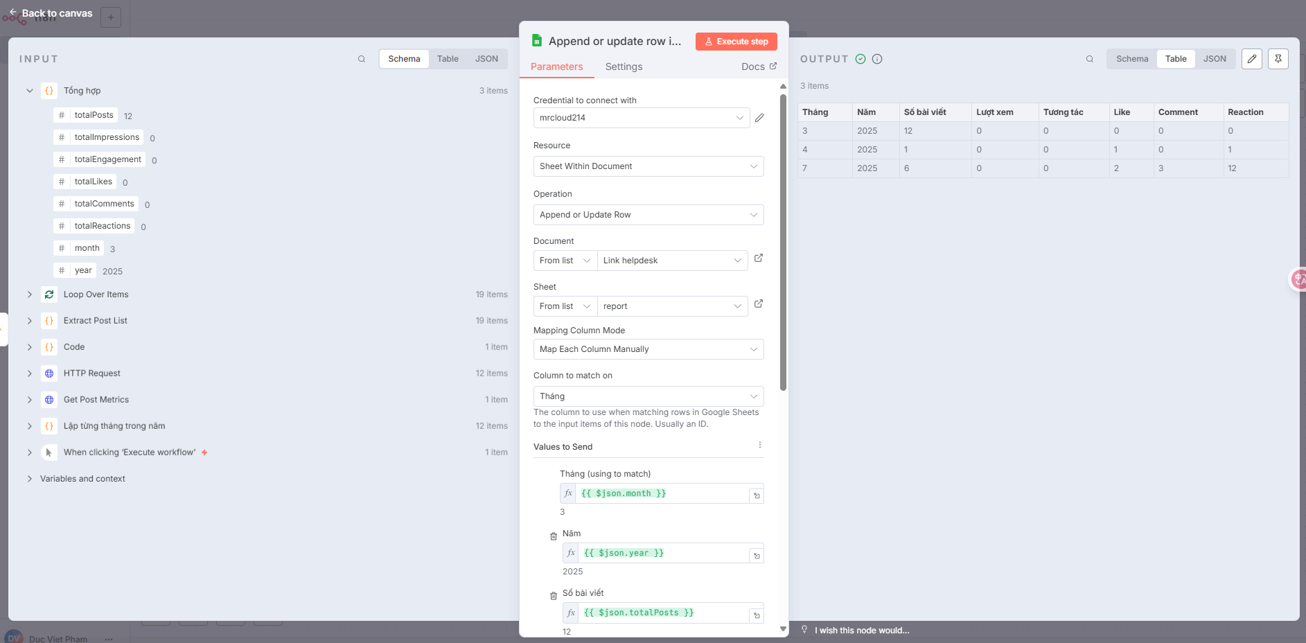The image size is (1306, 643).
Task: Click the Extract Post List node icon
Action: point(49,321)
